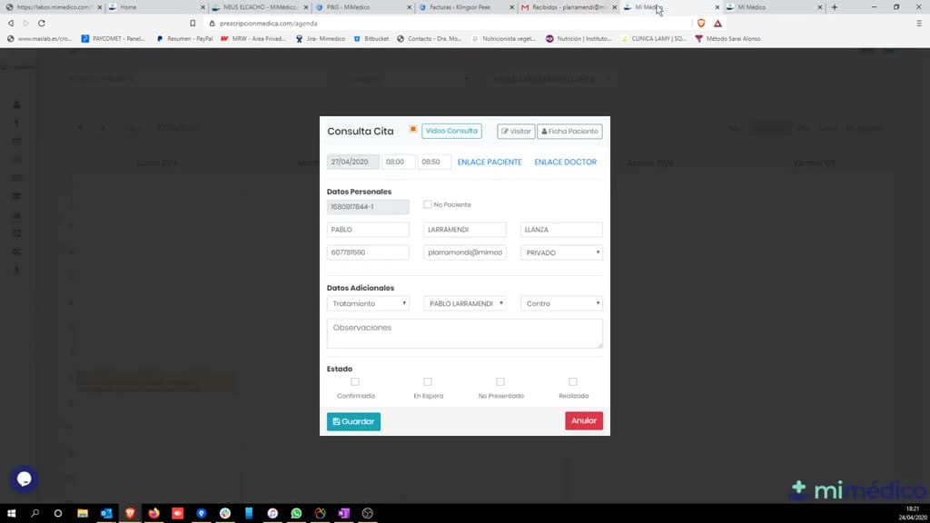The width and height of the screenshot is (930, 523).
Task: Open WhatsApp from the taskbar
Action: [x=296, y=513]
